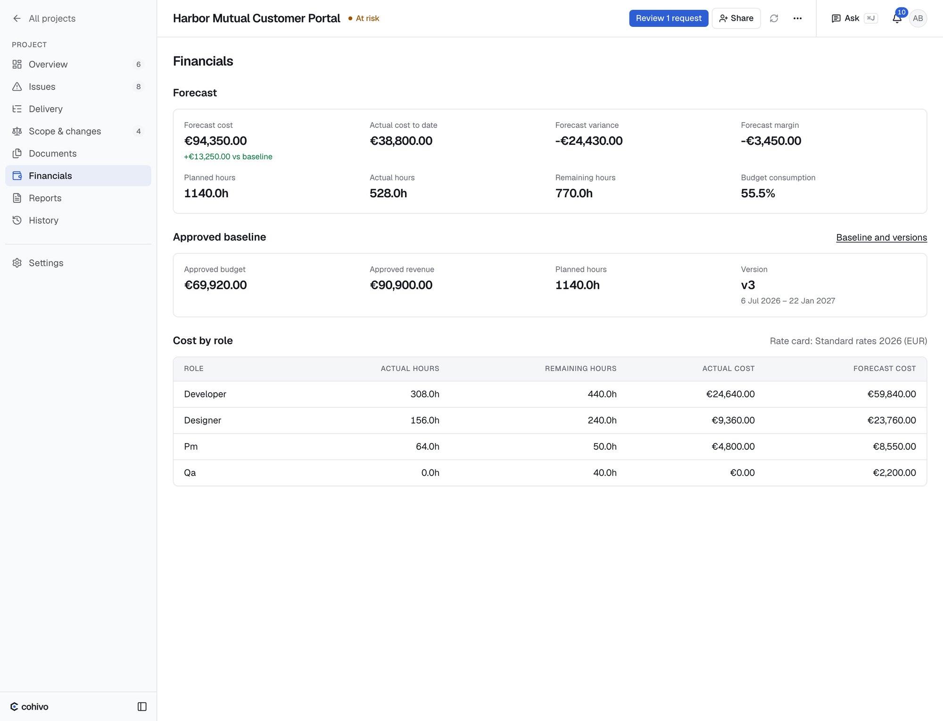Screen dimensions: 943x721
Task: Open the Settings gear icon
Action: point(17,263)
